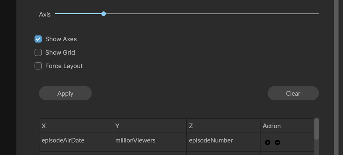This screenshot has height=155, width=343.
Task: Click the vertical scrollbar beside the table
Action: (x=316, y=129)
